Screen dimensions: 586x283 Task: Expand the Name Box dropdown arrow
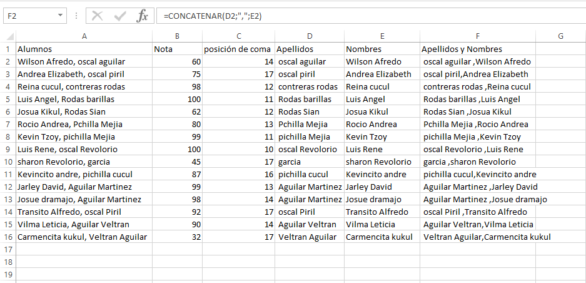point(60,16)
